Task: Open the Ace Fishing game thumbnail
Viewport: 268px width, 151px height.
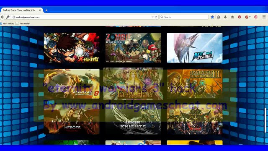Action: (x=195, y=48)
